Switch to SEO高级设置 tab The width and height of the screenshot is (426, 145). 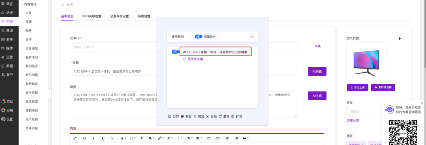click(92, 16)
